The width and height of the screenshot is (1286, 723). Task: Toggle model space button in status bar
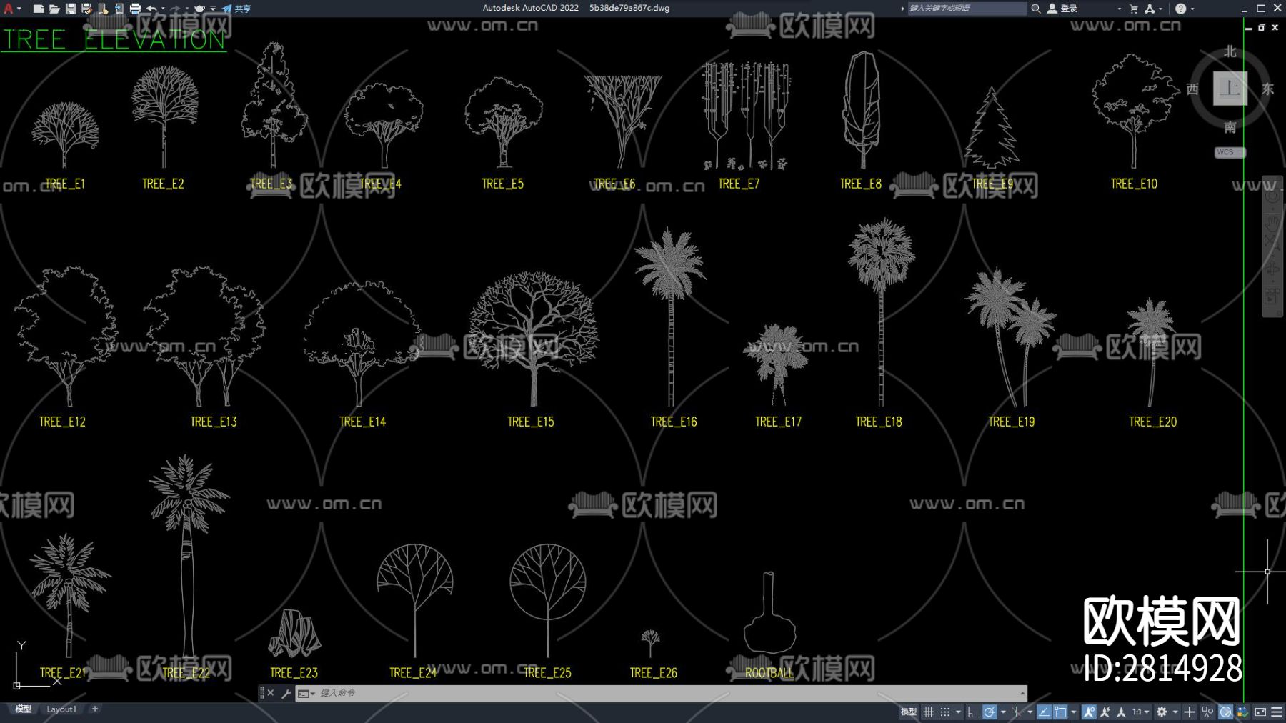[908, 712]
